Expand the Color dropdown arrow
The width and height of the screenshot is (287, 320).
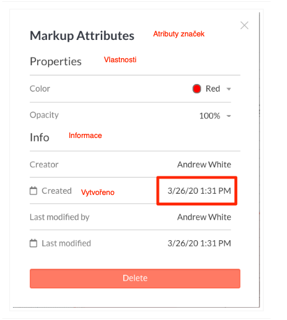point(229,89)
